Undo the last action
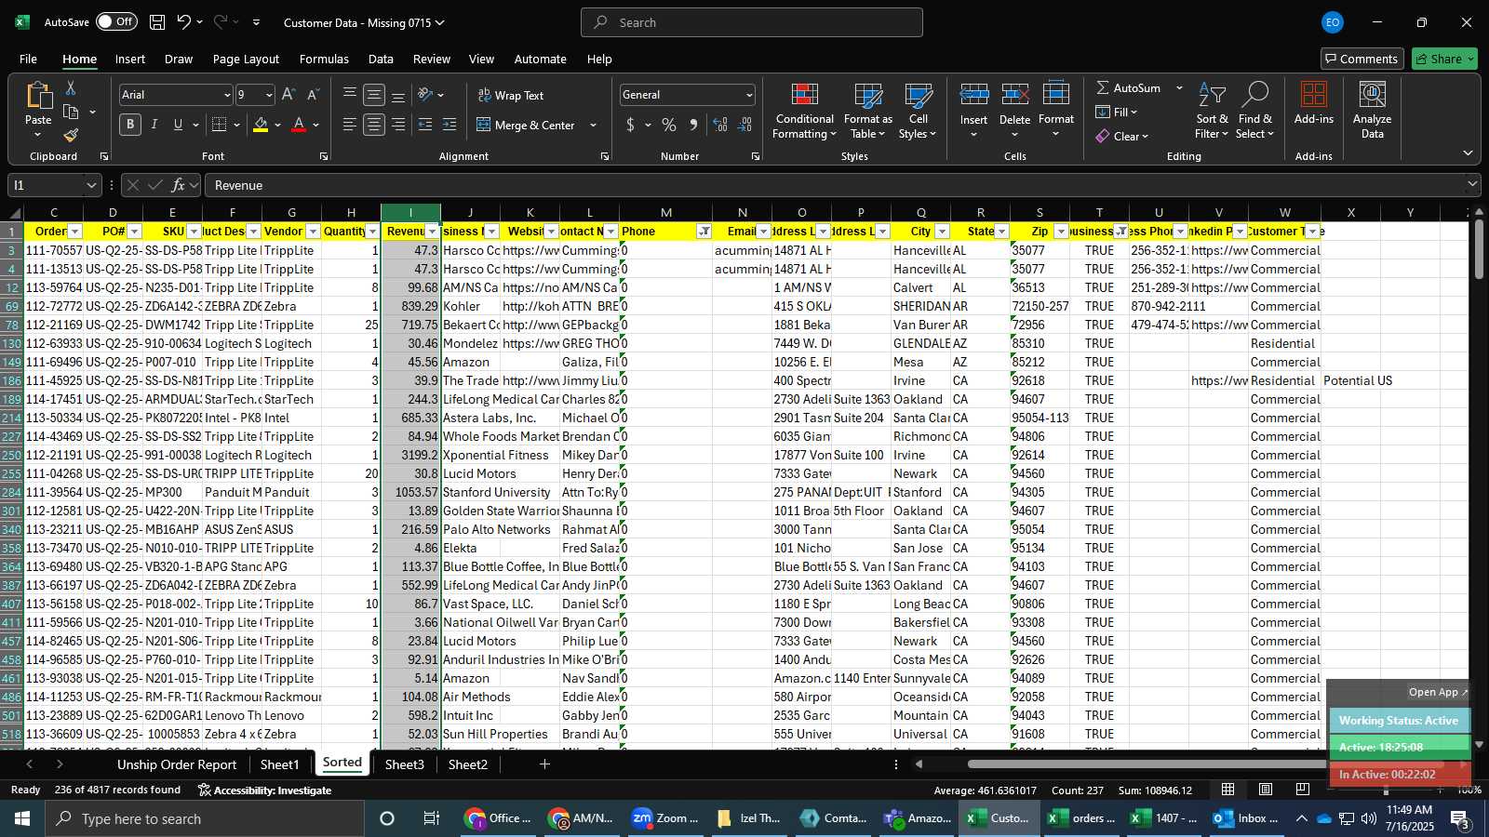 184,22
